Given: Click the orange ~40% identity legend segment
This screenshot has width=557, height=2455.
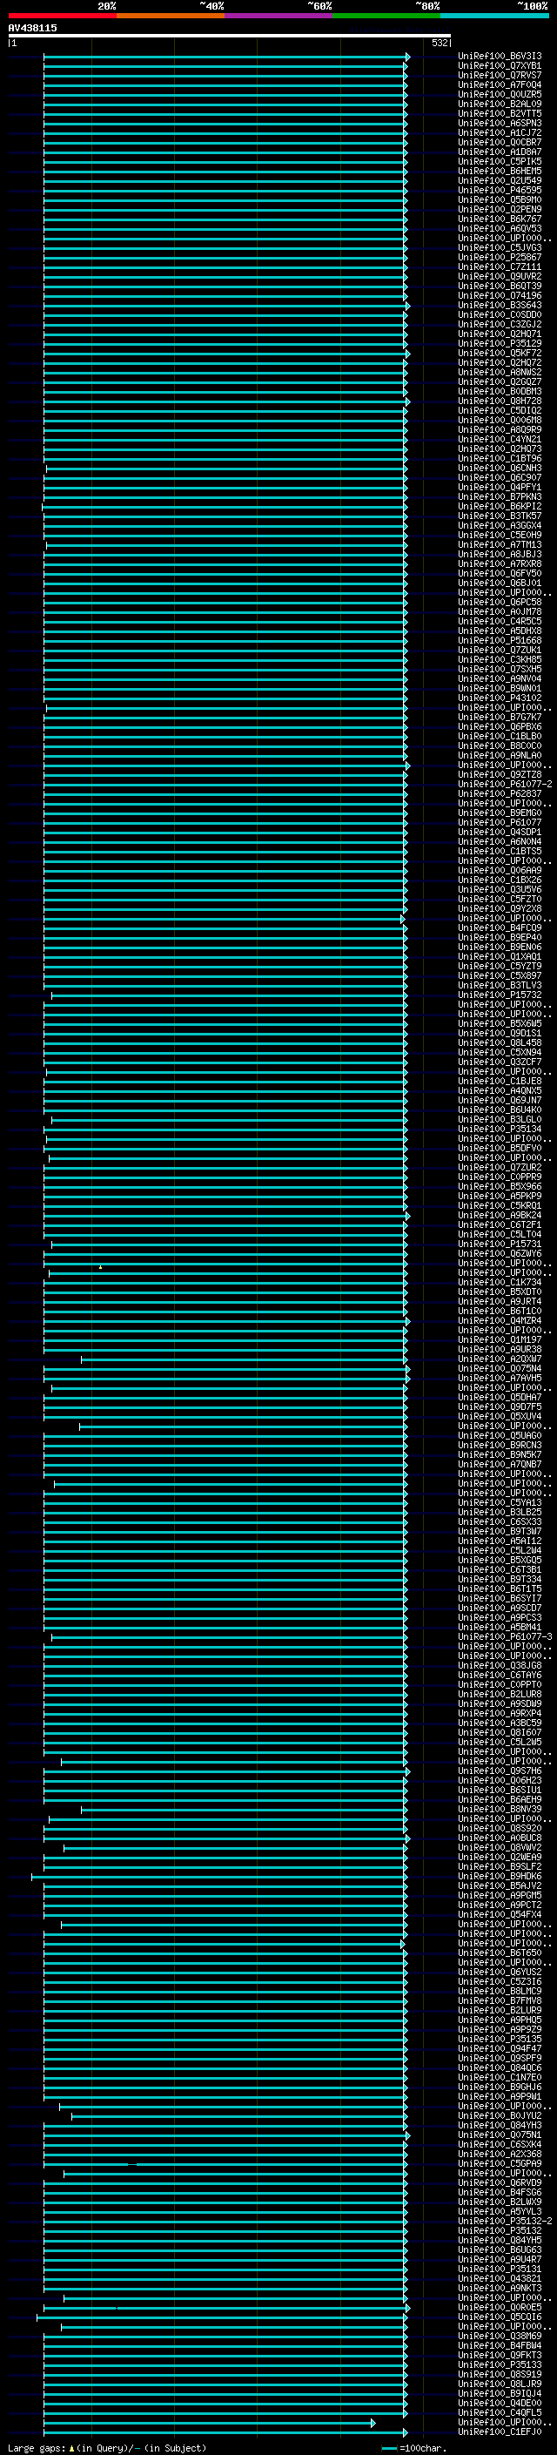Looking at the screenshot, I should (171, 16).
